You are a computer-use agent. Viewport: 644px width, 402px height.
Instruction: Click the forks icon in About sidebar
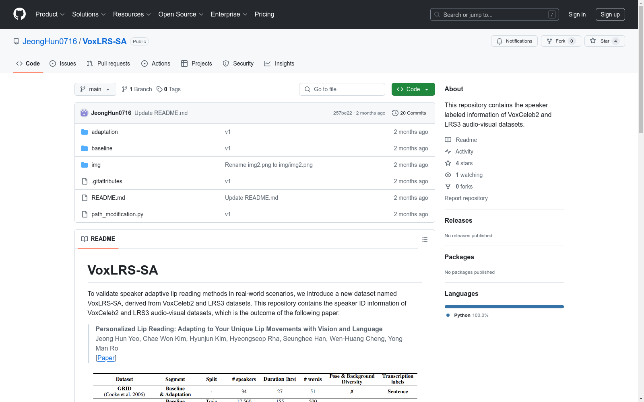(x=448, y=187)
